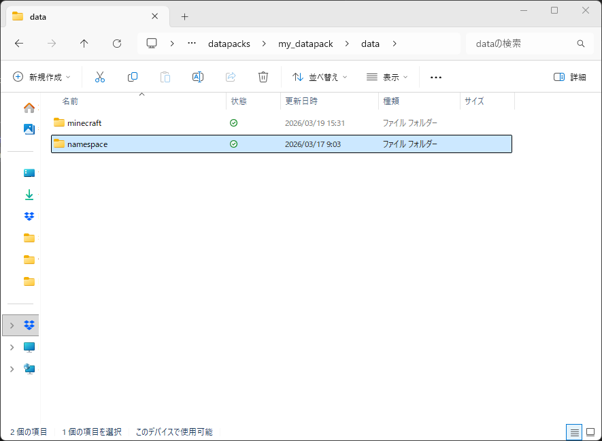Click the dataの検索 search box
Viewport: 602px width, 441px height.
pyautogui.click(x=530, y=44)
